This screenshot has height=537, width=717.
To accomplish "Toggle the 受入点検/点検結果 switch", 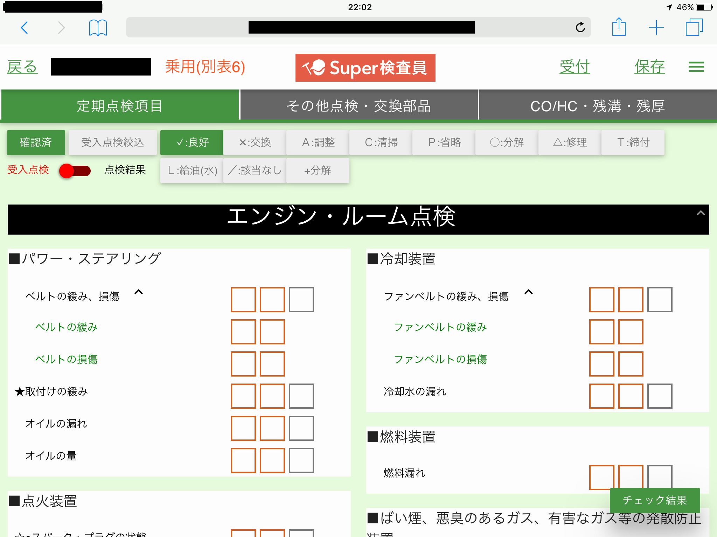I will [x=75, y=171].
